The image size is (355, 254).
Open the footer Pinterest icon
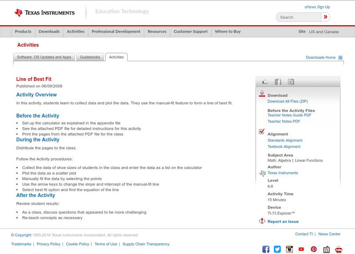pos(314,249)
